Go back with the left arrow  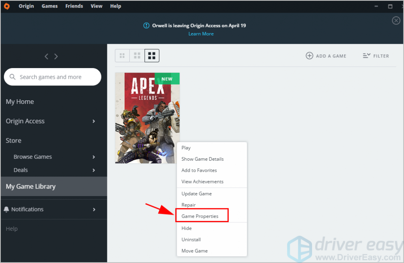coord(47,56)
